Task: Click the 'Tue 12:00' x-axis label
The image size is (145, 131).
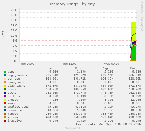Action: pyautogui.click(x=69, y=64)
